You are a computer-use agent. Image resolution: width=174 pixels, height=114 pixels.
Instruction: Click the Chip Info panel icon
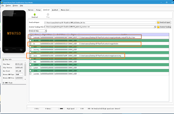3,59
